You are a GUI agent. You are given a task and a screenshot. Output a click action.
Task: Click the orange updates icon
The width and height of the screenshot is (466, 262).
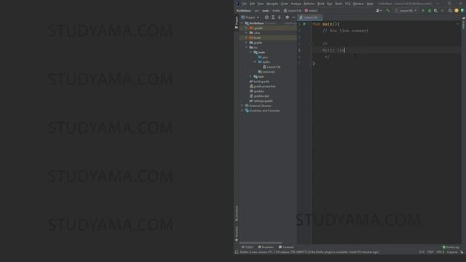click(457, 10)
